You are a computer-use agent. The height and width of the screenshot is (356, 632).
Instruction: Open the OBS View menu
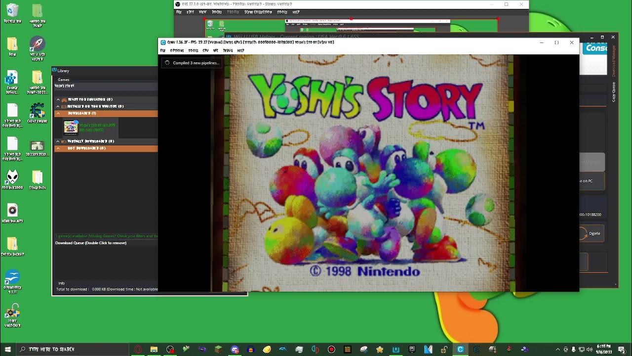click(x=202, y=12)
